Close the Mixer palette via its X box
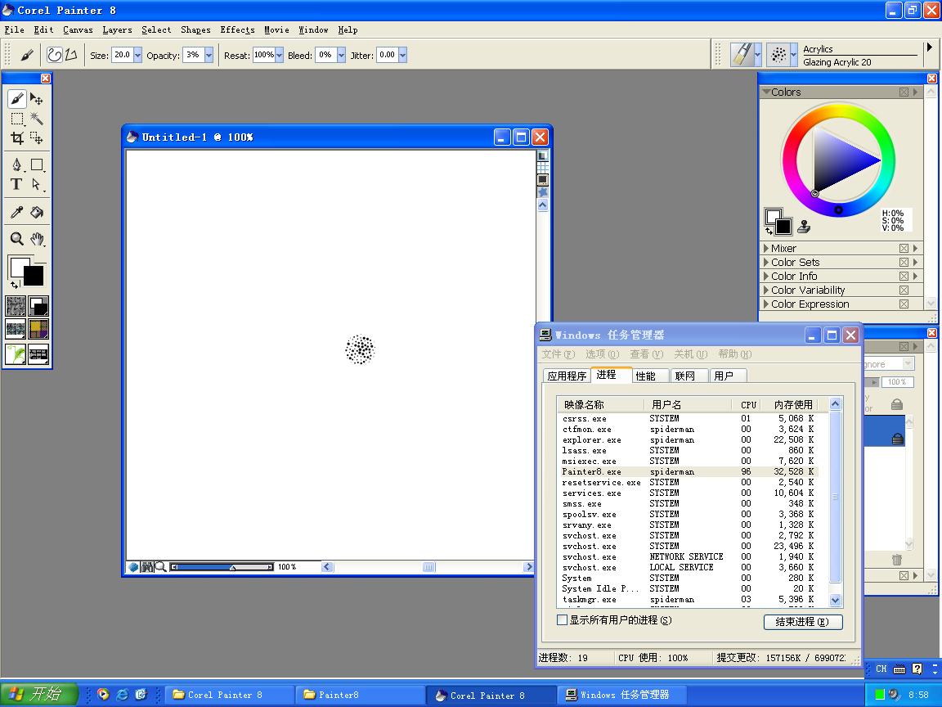 point(904,248)
